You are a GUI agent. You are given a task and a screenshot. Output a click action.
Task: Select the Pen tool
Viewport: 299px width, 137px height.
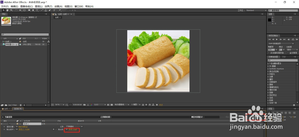click(x=33, y=10)
